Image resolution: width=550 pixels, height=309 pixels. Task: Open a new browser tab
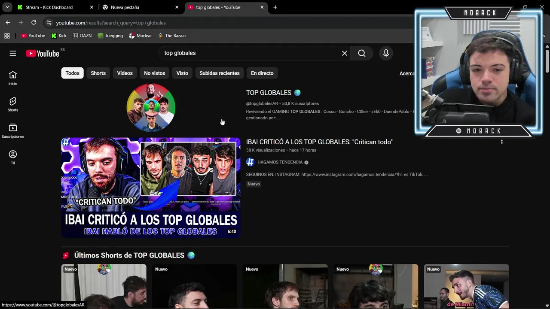click(275, 7)
